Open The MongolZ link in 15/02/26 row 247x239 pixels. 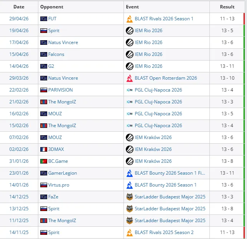click(62, 126)
